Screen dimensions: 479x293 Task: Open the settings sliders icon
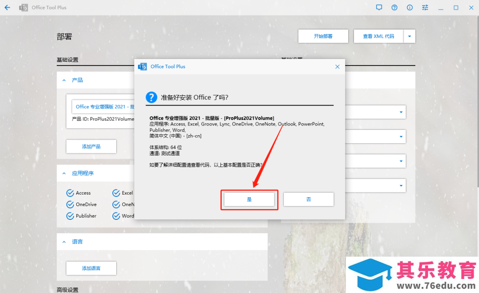(x=425, y=8)
